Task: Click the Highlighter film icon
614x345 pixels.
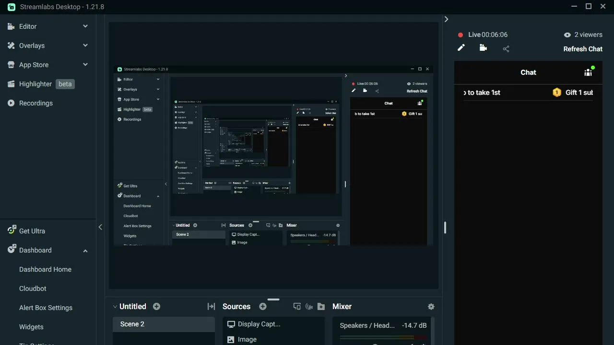Action: click(x=11, y=84)
